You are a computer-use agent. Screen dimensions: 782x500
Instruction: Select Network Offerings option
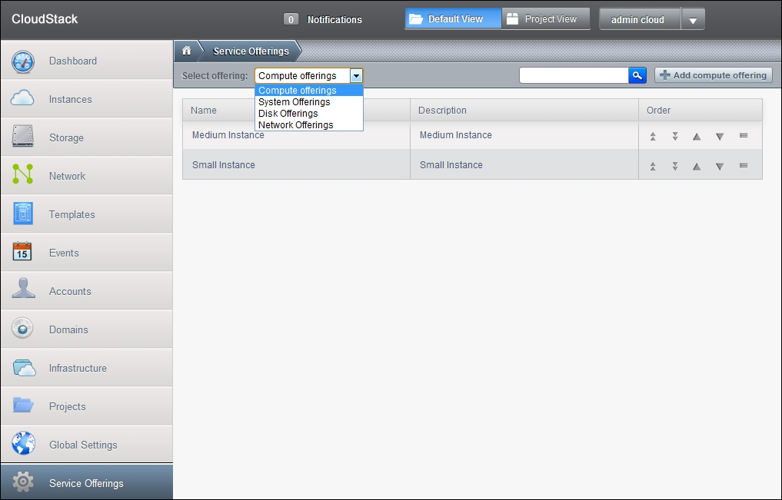(296, 125)
